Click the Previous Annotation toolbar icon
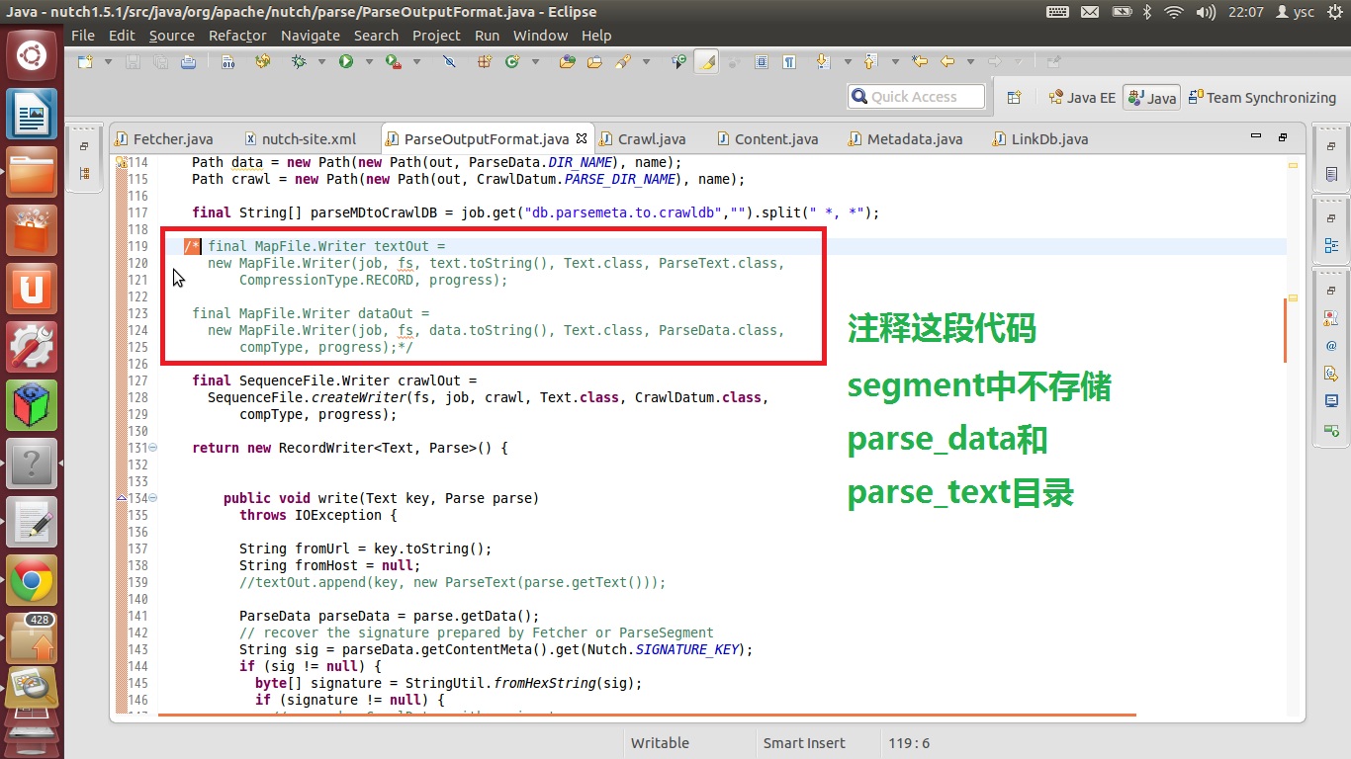 tap(870, 61)
